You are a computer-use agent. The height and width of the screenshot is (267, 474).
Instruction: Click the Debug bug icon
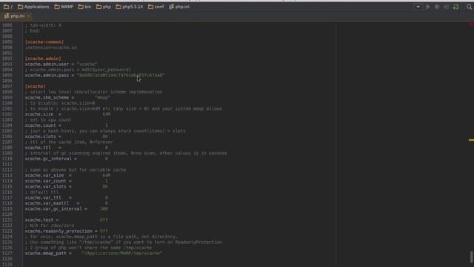[437, 7]
